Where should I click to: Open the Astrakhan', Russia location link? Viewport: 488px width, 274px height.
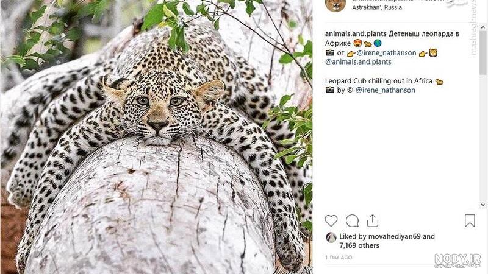[377, 7]
